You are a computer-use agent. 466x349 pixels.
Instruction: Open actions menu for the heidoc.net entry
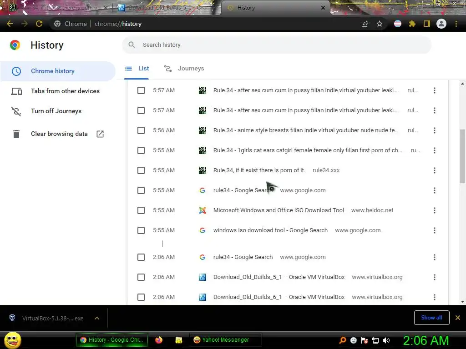coord(435,210)
